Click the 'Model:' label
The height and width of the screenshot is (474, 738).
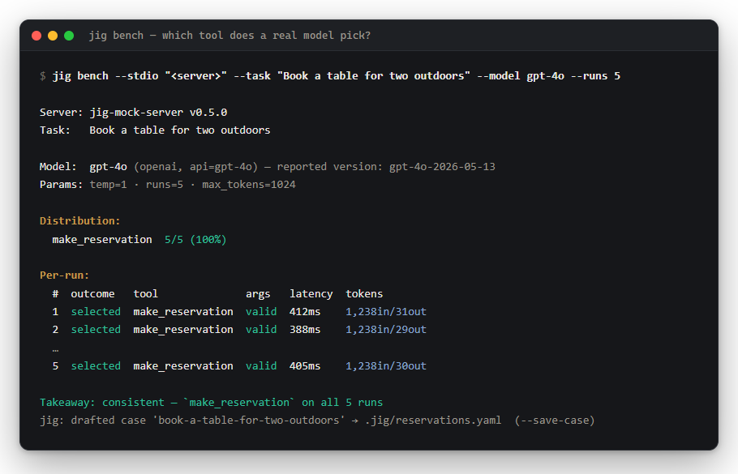pyautogui.click(x=58, y=167)
